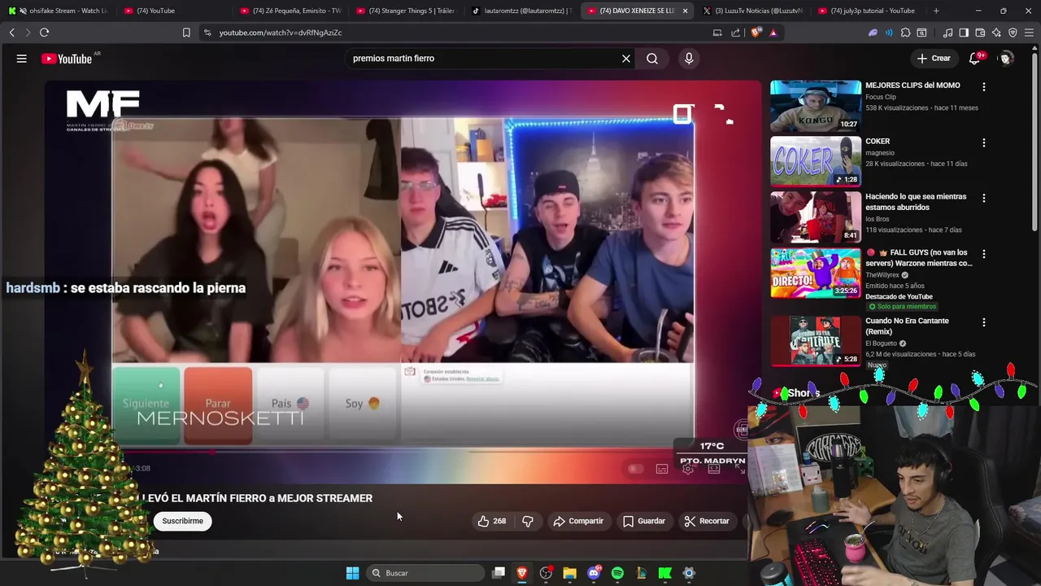Bookmark this page
Screen dimensions: 1041x586
tap(186, 33)
